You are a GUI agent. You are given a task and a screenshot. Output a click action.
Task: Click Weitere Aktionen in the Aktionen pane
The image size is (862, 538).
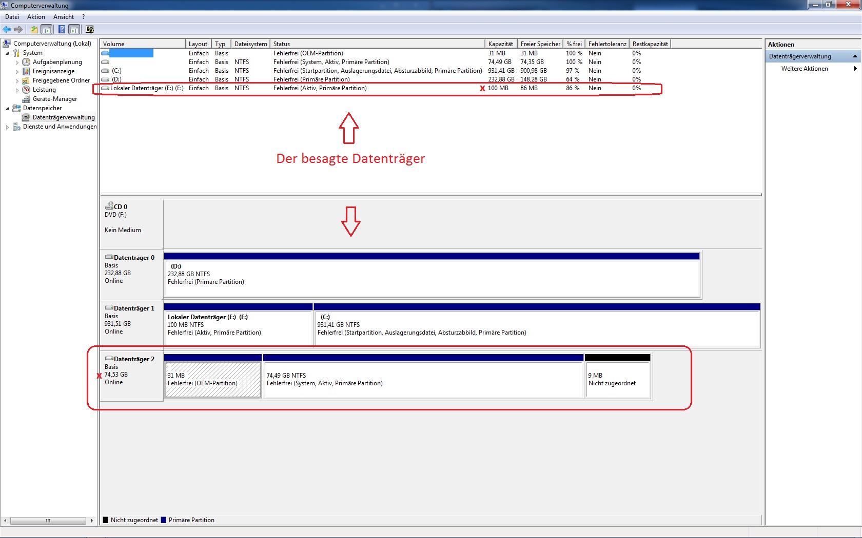click(804, 69)
